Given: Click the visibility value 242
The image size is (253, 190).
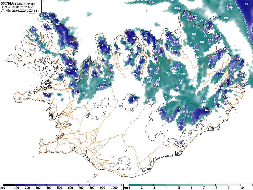Looking at the screenshot, I should click(219, 36).
